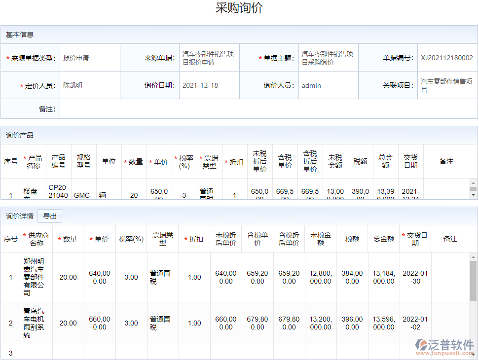479x361 pixels.
Task: Click the 基本信息 section header
Action: click(x=20, y=35)
